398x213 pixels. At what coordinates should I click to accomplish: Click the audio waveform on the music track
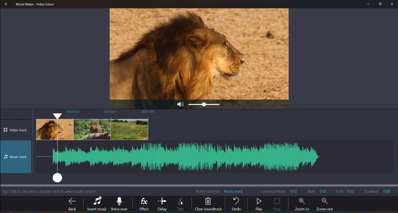pyautogui.click(x=186, y=156)
